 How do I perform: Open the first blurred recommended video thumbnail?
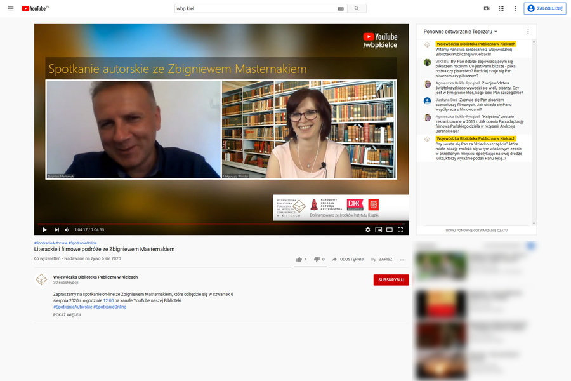(441, 266)
